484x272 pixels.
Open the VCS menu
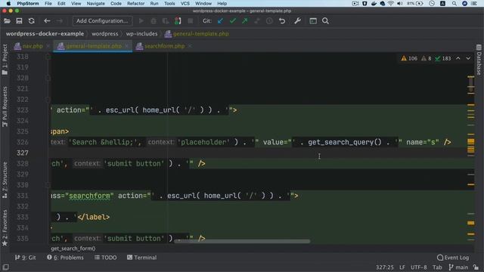185,3
